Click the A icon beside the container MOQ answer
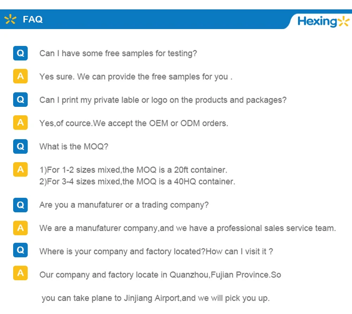 20,170
